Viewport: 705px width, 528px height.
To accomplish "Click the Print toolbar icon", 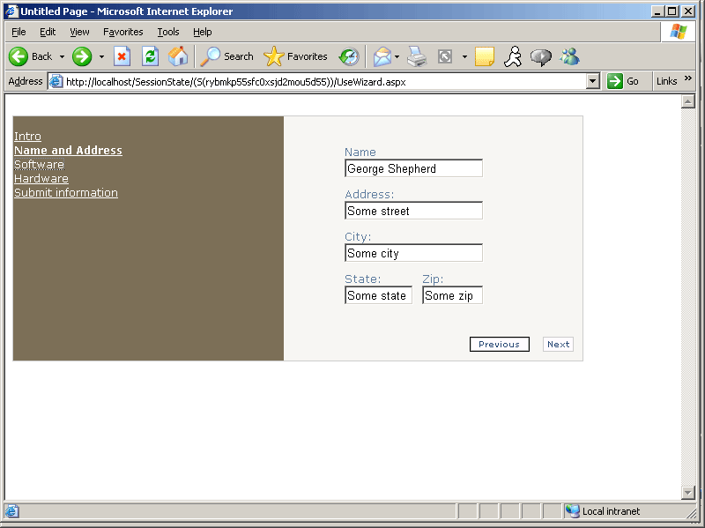I will pyautogui.click(x=417, y=56).
